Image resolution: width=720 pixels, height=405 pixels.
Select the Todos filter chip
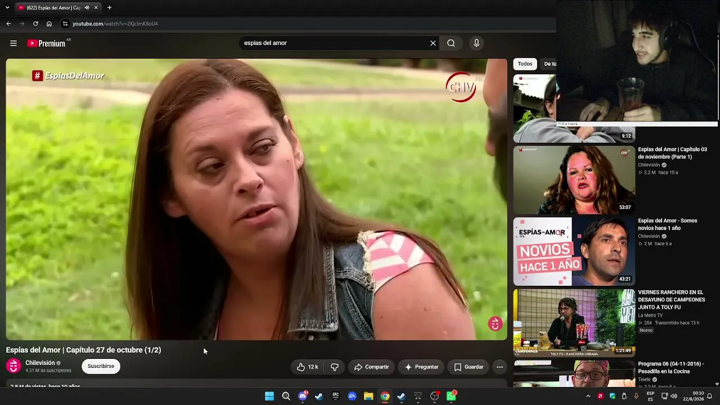coord(525,64)
